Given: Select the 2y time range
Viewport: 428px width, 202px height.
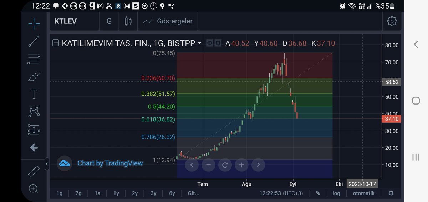Looking at the screenshot, I should [x=135, y=193].
